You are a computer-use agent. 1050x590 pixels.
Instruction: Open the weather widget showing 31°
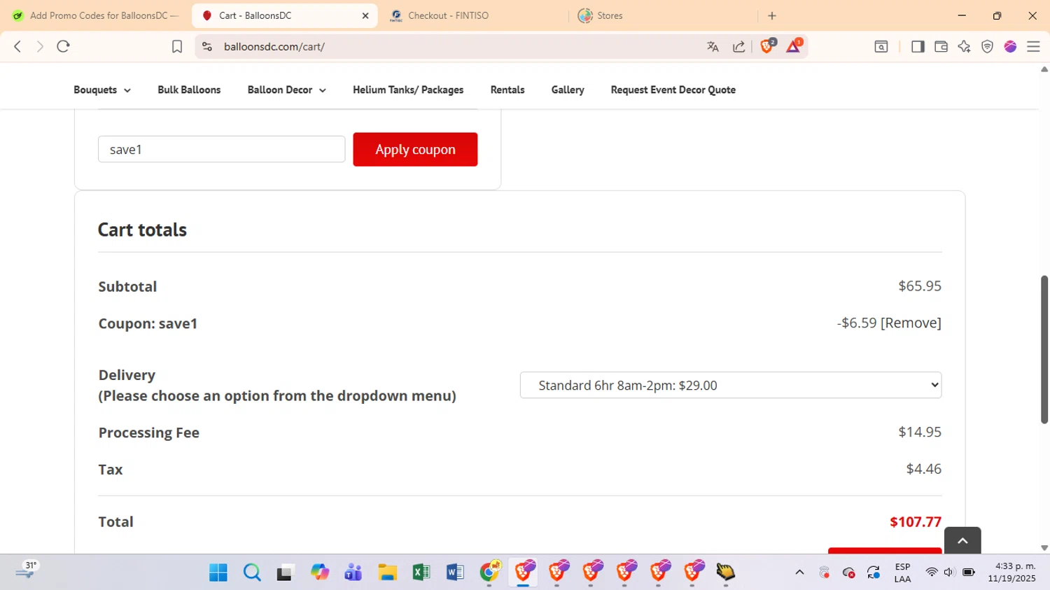[x=26, y=571]
